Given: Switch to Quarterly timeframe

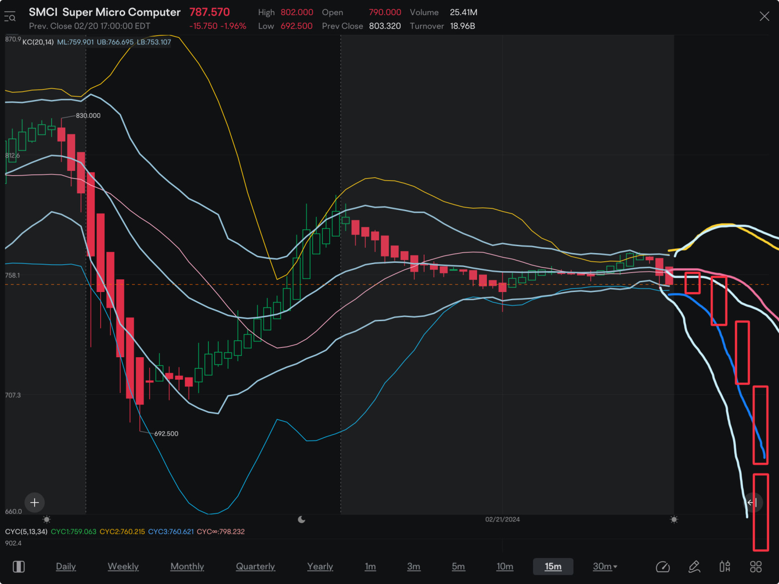Looking at the screenshot, I should [x=256, y=566].
